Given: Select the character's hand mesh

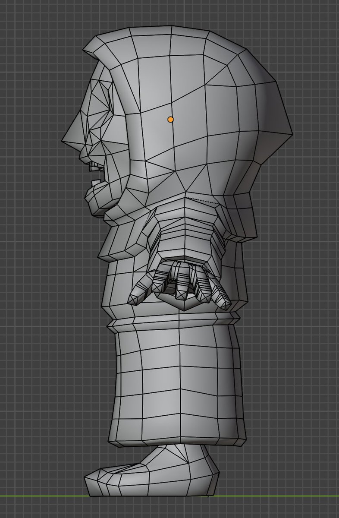Looking at the screenshot, I should click(181, 284).
